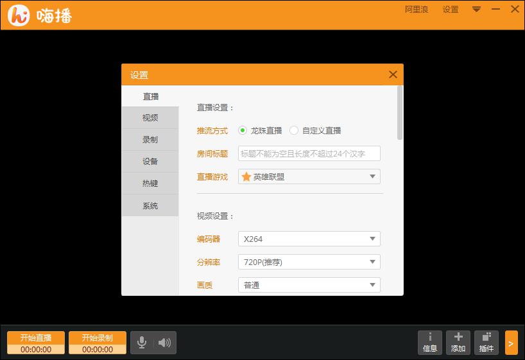Image resolution: width=525 pixels, height=360 pixels.
Task: Close the 设置 dialog
Action: click(393, 74)
